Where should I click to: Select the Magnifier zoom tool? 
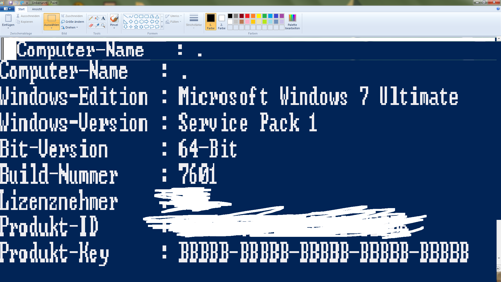click(x=103, y=25)
